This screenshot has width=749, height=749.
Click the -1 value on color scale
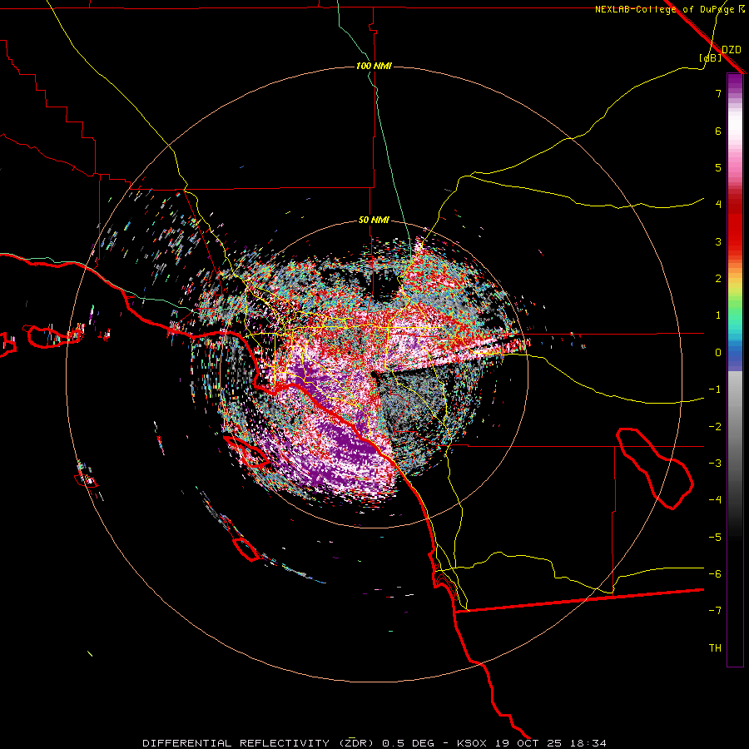[715, 389]
